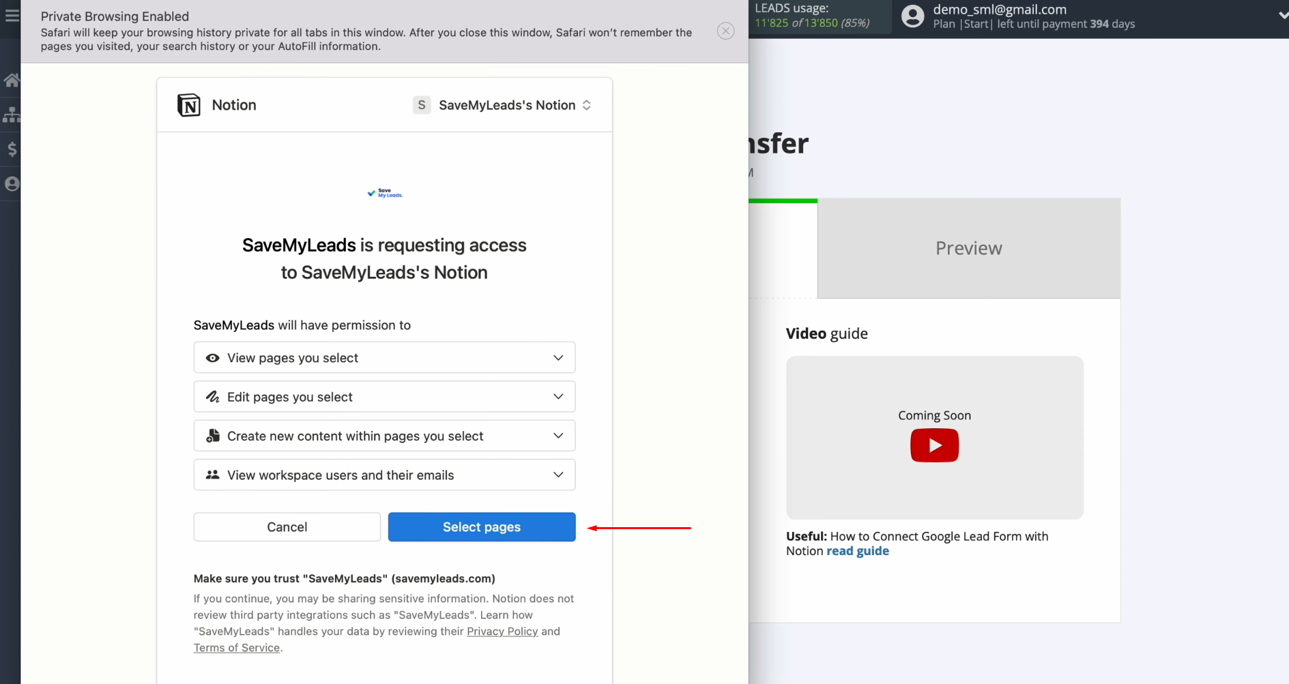
Task: Click the video guide thumbnail area
Action: 935,438
